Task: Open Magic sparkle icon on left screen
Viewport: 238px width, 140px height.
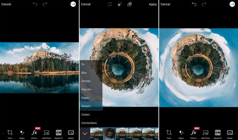Action: coord(22,132)
